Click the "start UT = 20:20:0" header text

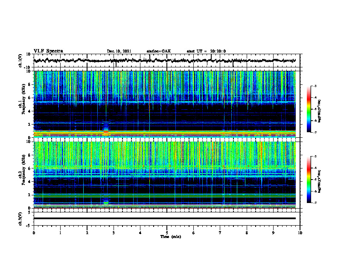(x=206, y=51)
